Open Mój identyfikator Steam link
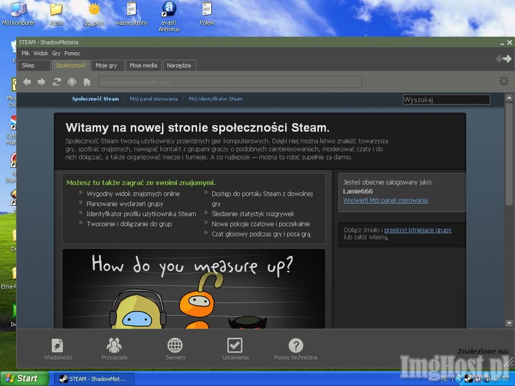 [215, 99]
